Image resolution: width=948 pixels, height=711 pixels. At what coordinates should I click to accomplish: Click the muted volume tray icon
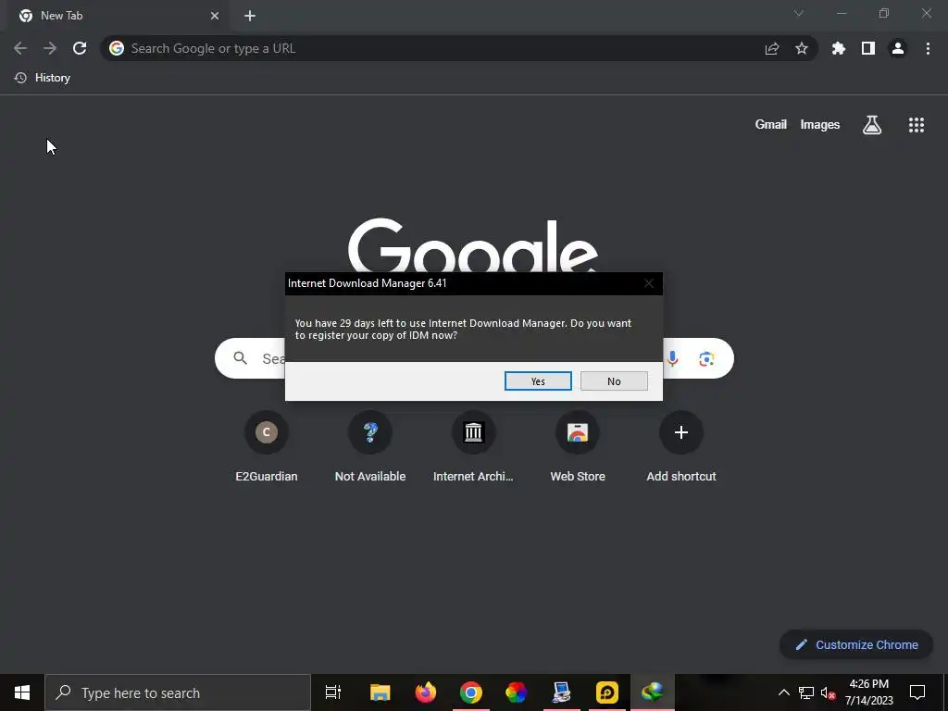(x=828, y=692)
